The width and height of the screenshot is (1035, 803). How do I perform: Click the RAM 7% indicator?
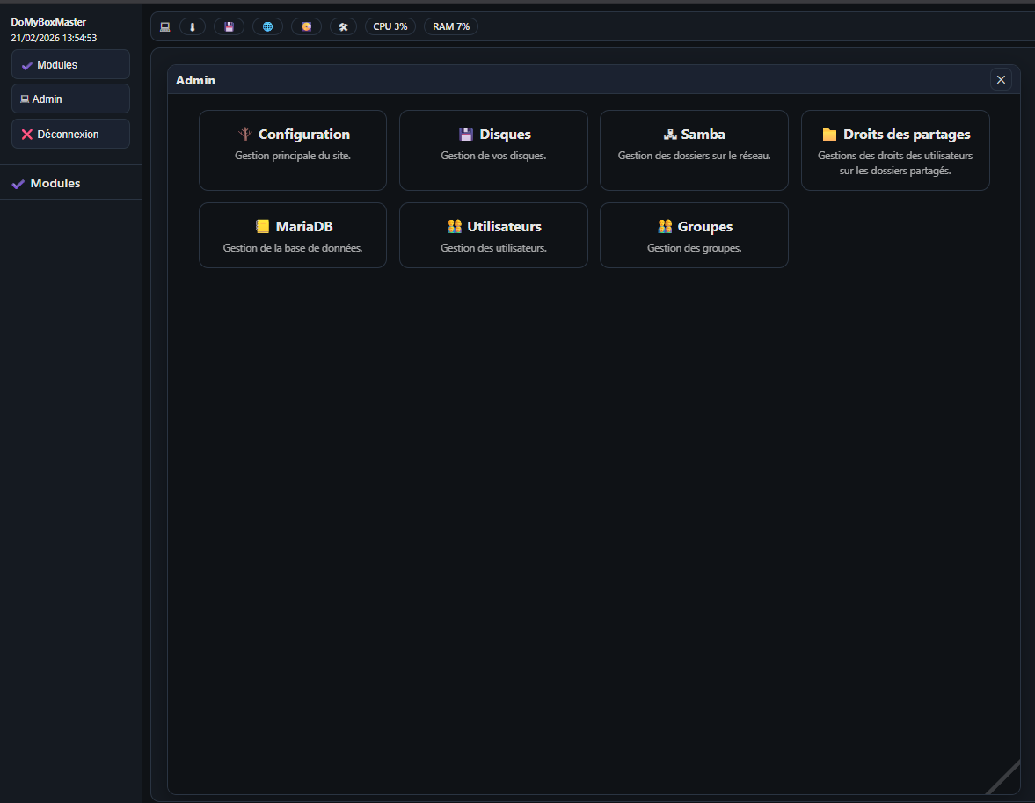click(x=450, y=27)
